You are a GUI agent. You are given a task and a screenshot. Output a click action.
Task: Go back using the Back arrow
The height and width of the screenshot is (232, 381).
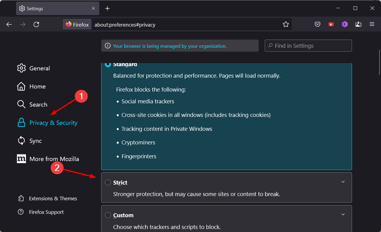point(9,24)
